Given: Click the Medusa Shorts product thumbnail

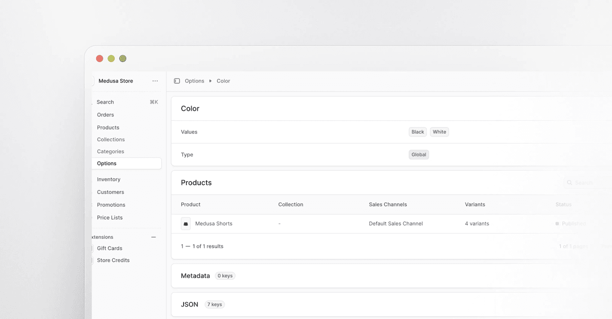Looking at the screenshot, I should (x=186, y=223).
